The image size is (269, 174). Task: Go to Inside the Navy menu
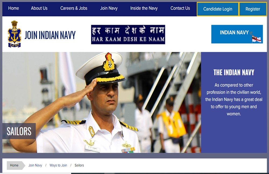click(144, 8)
